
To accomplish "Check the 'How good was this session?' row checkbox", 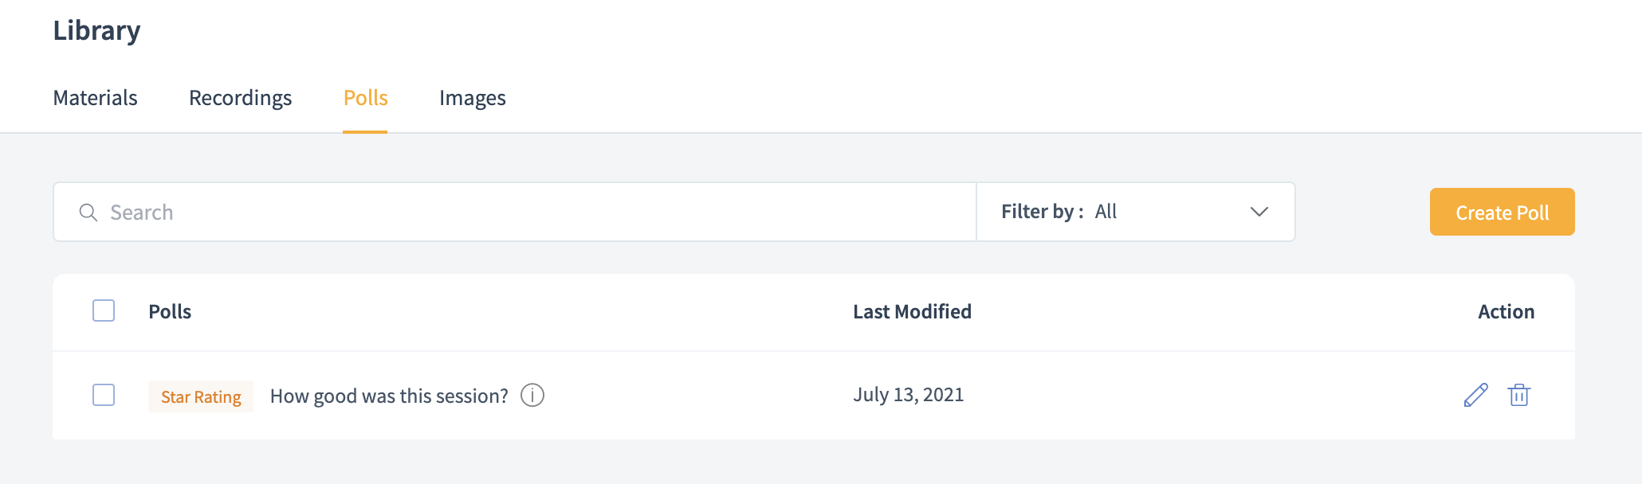I will [104, 395].
